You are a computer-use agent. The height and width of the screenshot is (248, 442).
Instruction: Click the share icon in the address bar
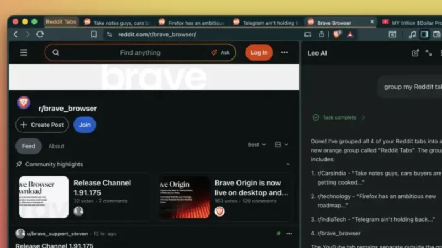pos(322,34)
